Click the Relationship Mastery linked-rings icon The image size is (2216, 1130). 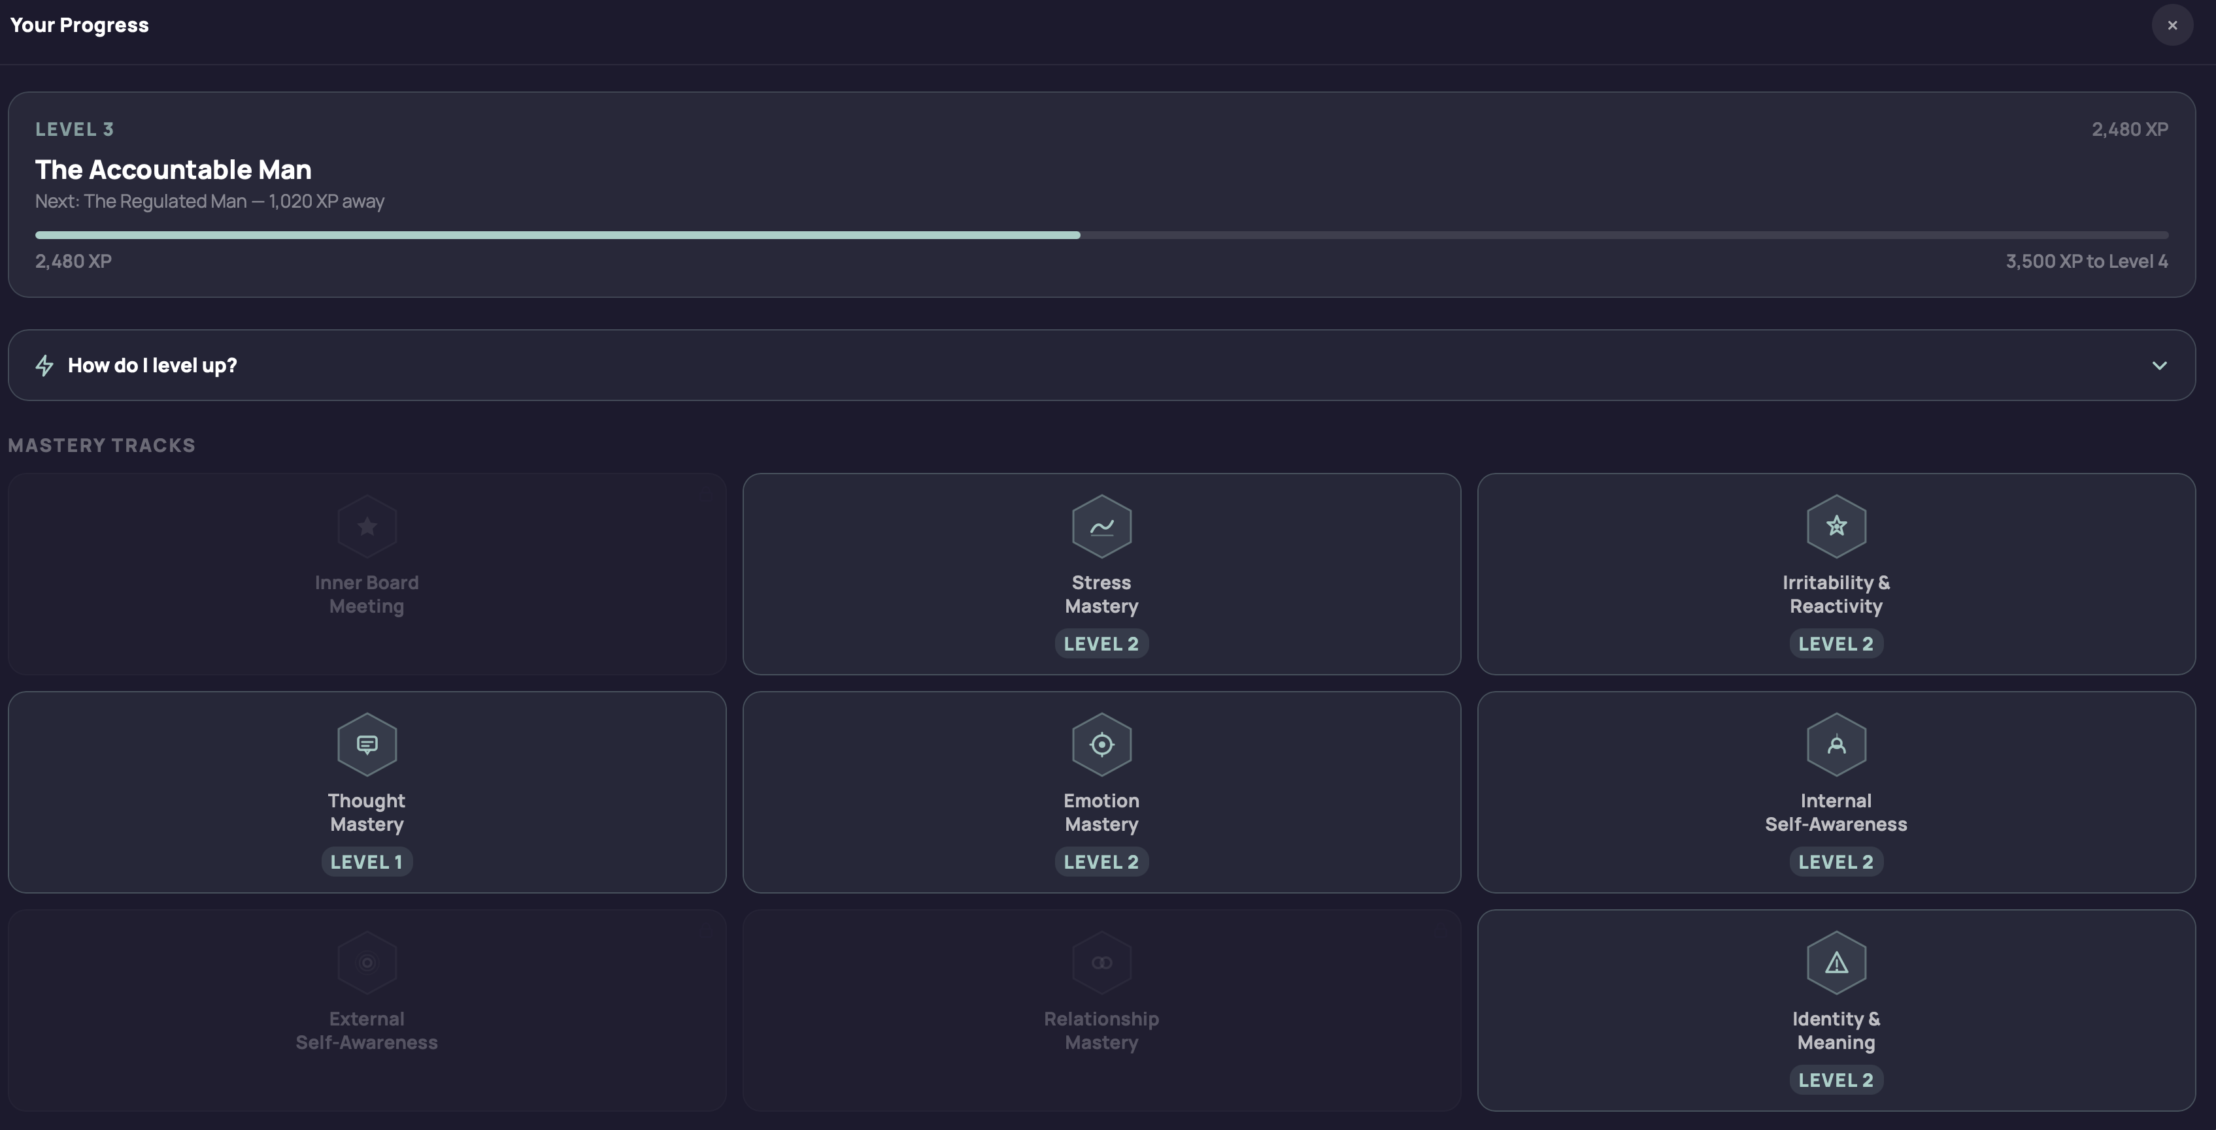[1101, 962]
